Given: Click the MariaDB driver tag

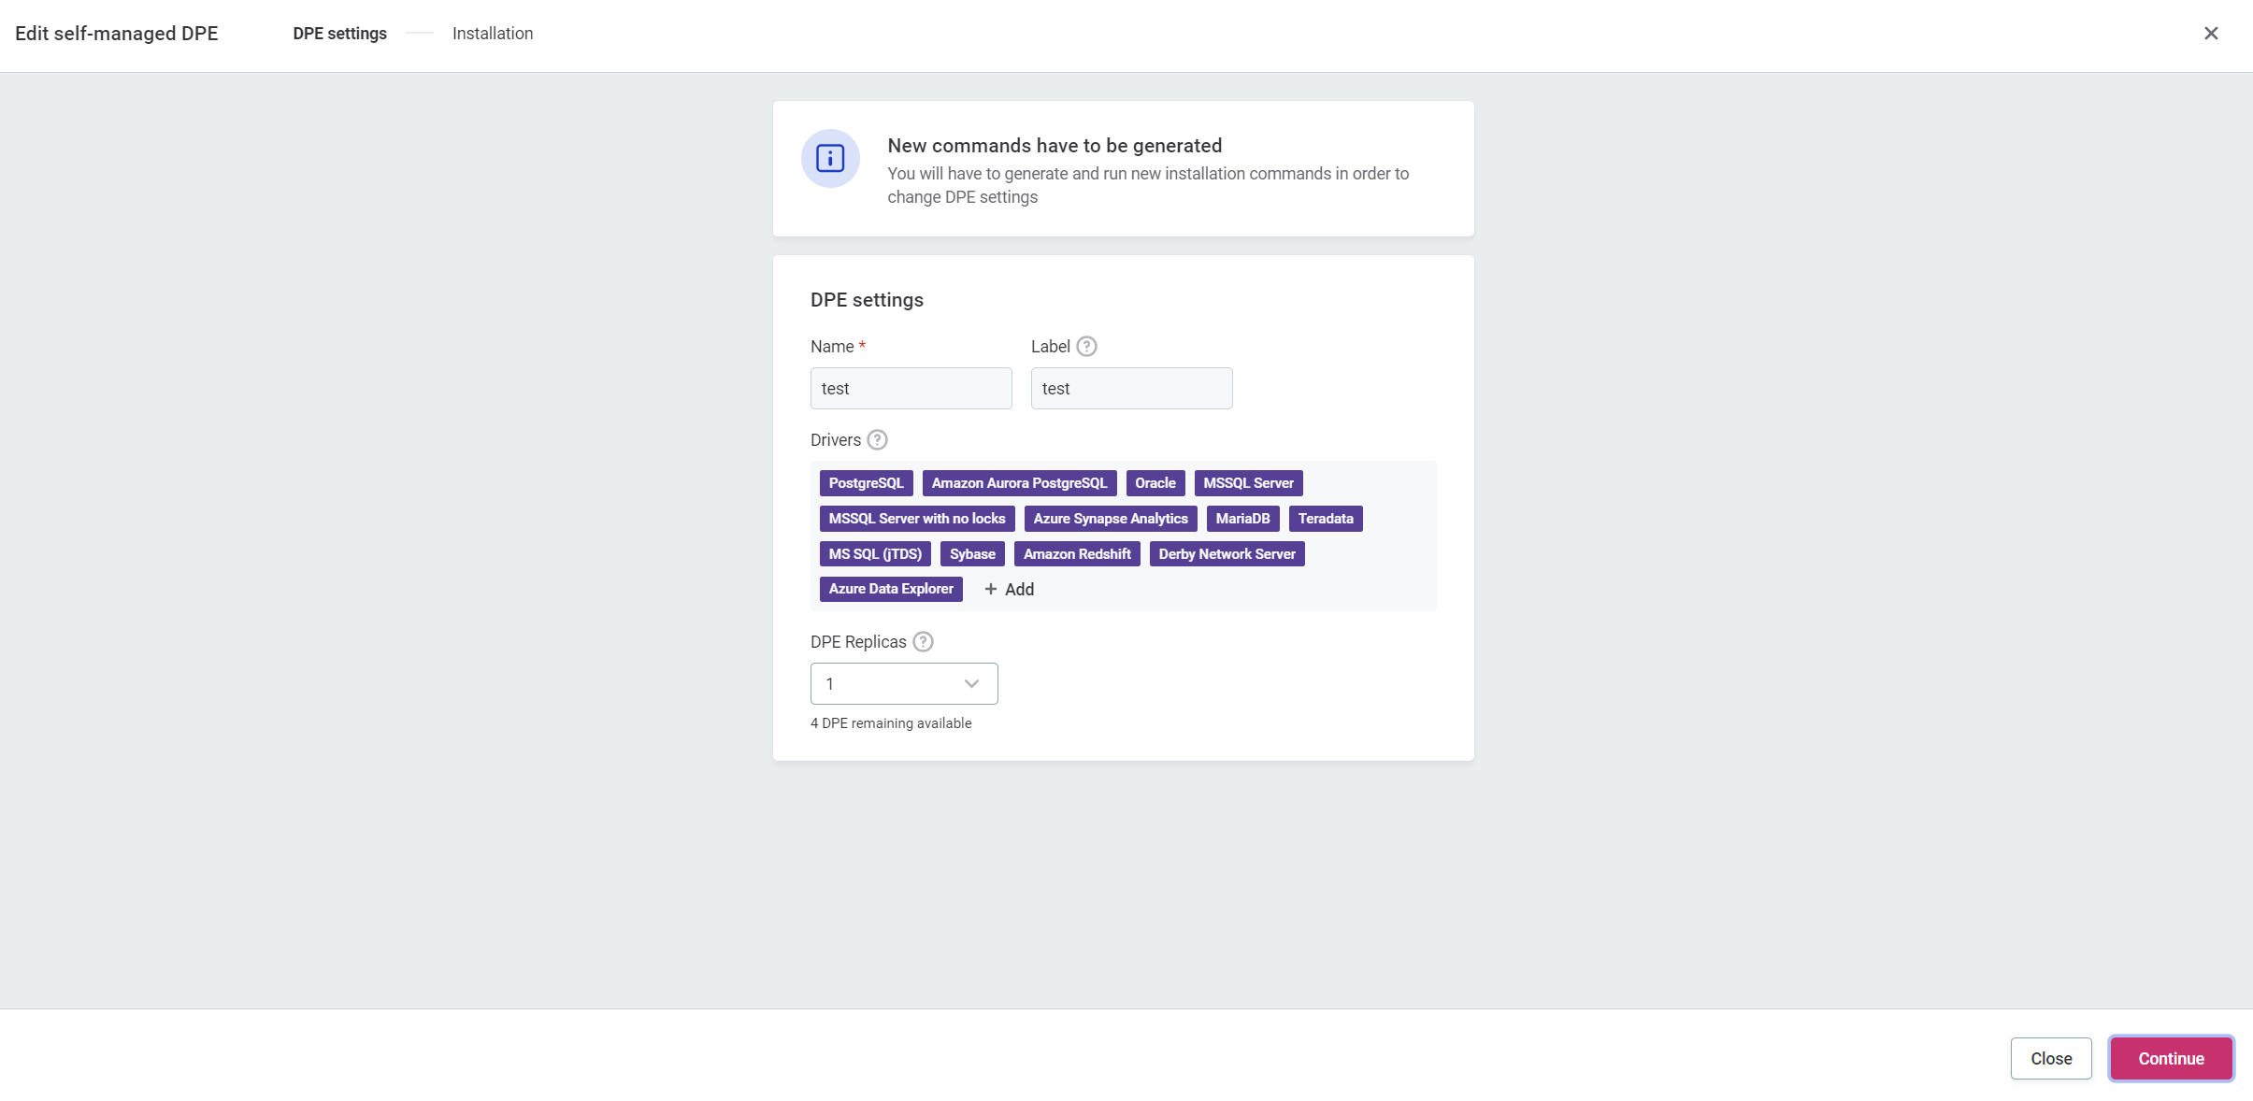Looking at the screenshot, I should 1242,519.
